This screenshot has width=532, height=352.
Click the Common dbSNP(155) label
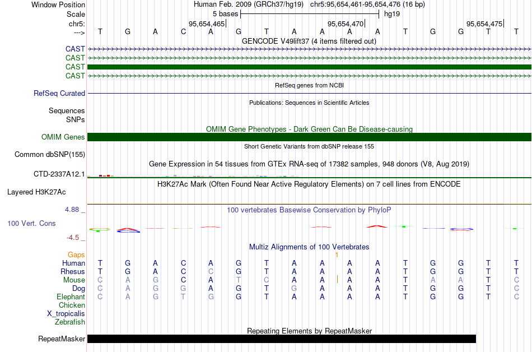click(49, 155)
